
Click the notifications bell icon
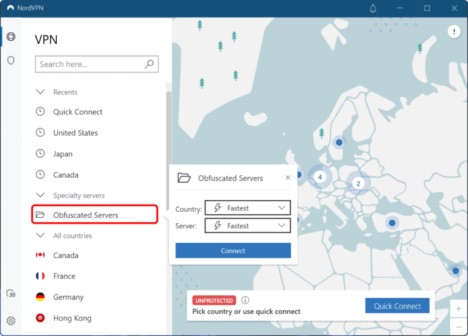(373, 9)
